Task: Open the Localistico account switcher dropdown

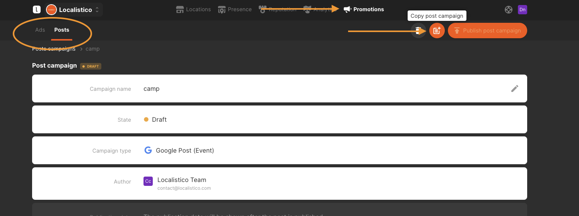Action: [74, 10]
